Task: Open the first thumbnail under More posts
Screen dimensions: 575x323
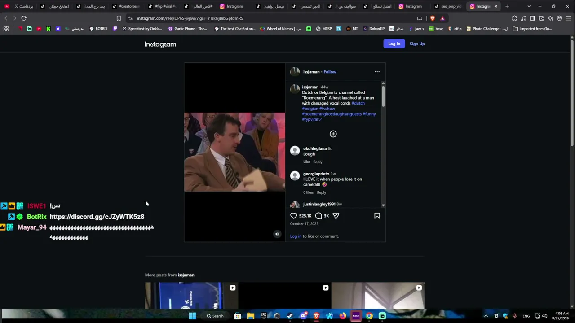Action: (191, 296)
